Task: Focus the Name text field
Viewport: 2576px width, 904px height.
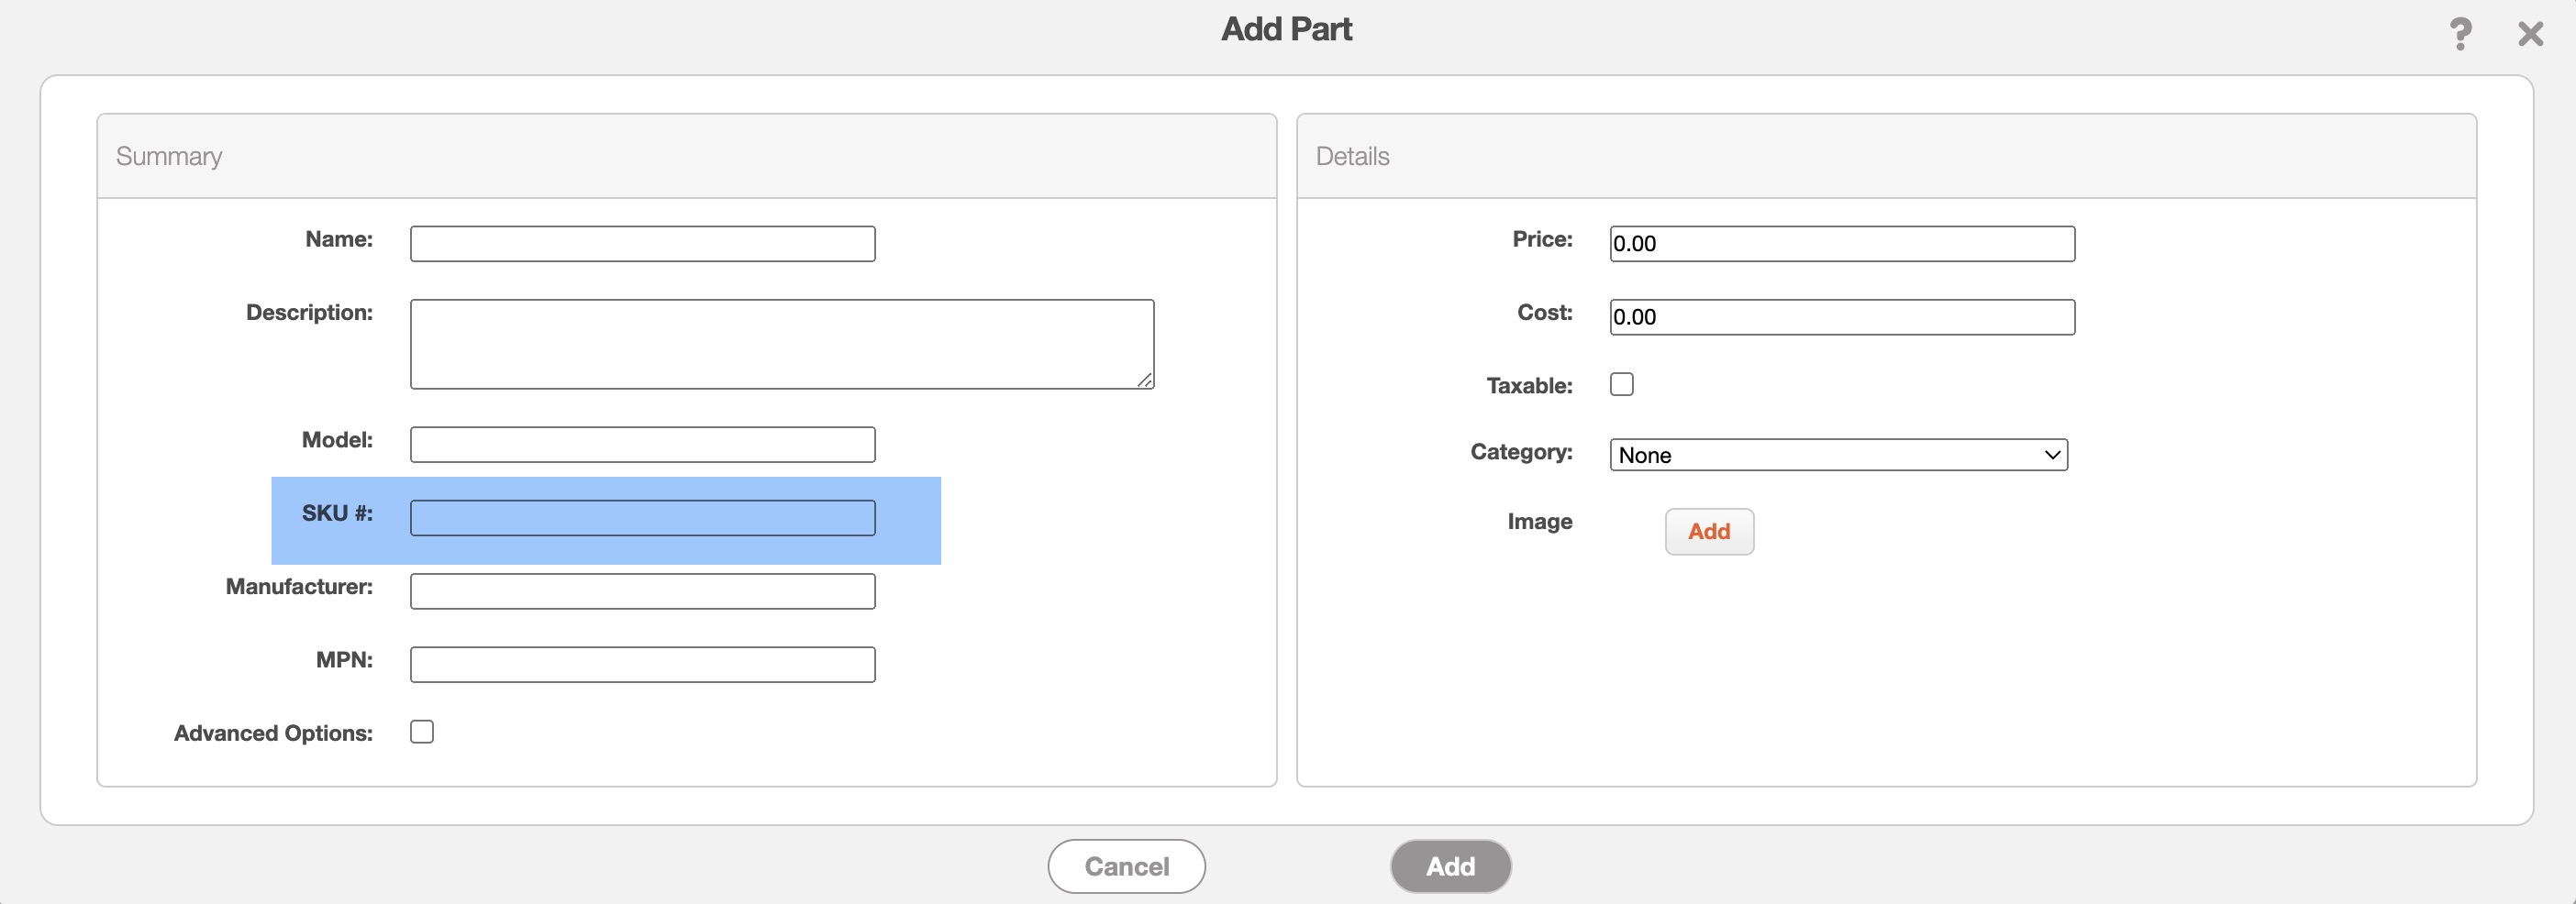Action: click(642, 244)
